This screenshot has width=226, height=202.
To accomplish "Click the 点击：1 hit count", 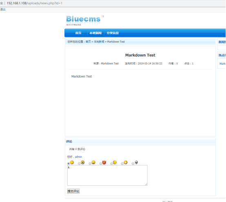I will coord(189,63).
